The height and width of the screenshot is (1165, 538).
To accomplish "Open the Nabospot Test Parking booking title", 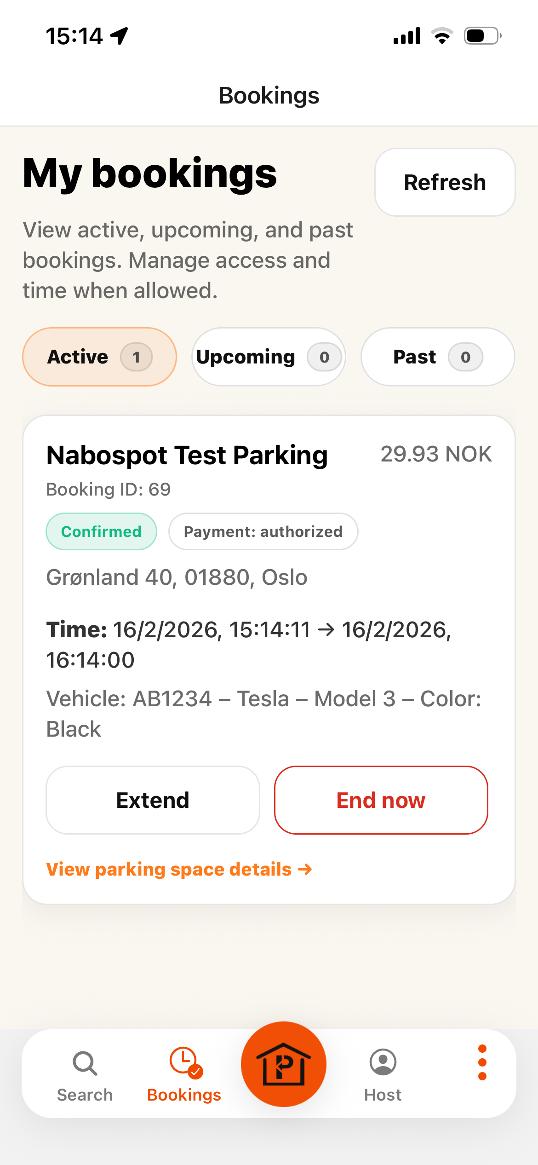I will (x=187, y=455).
